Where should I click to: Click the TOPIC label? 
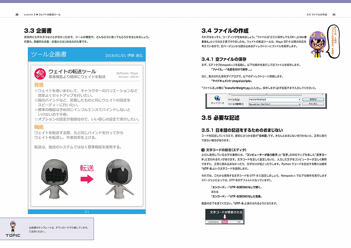click(x=13, y=235)
